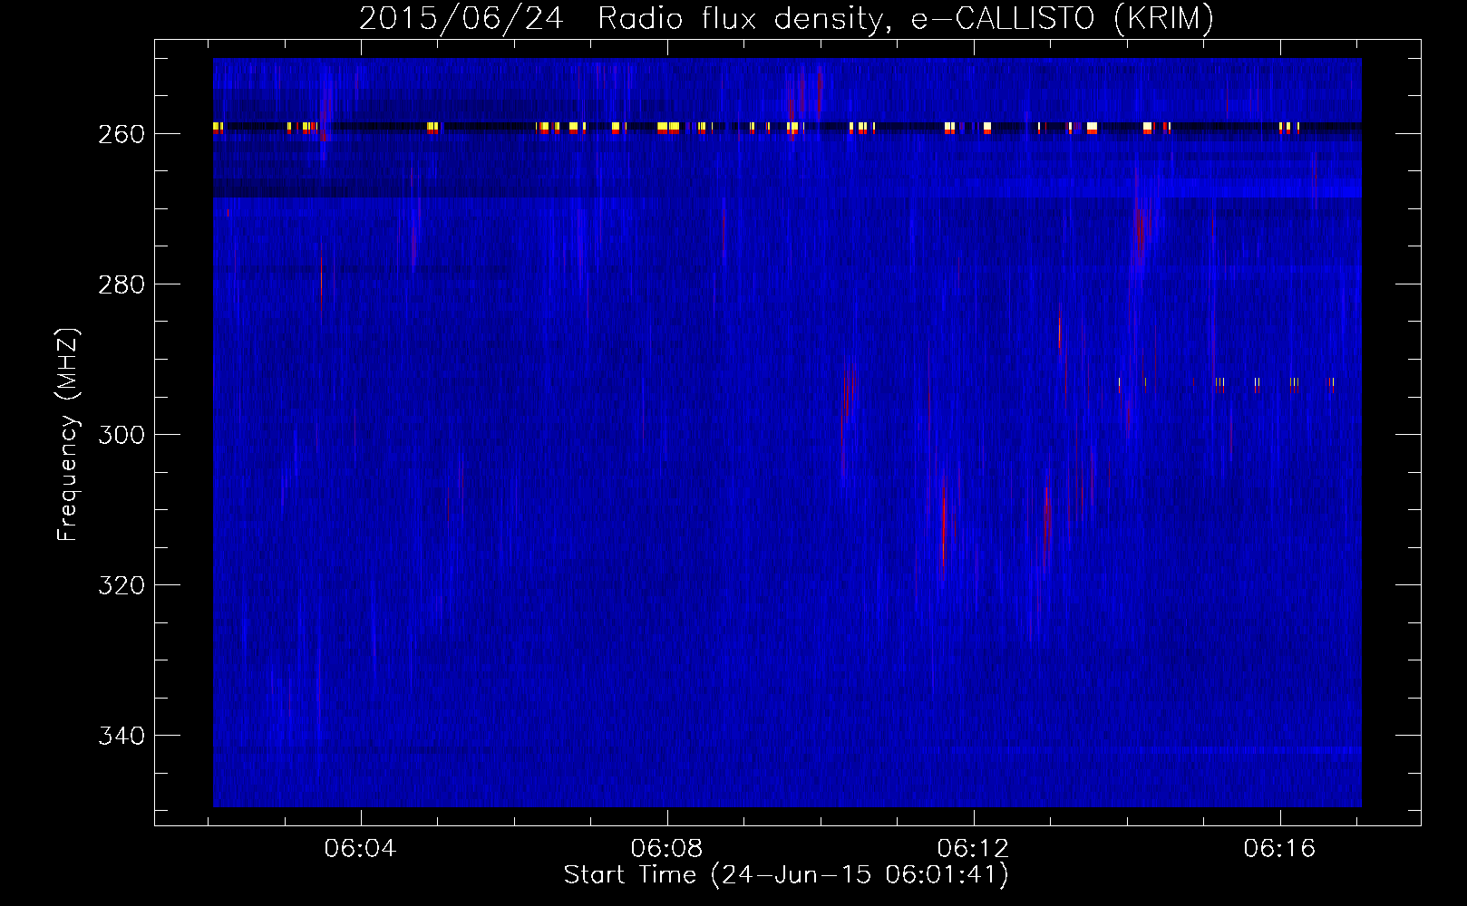
Task: Click the 260 frequency tick label
Action: point(121,134)
